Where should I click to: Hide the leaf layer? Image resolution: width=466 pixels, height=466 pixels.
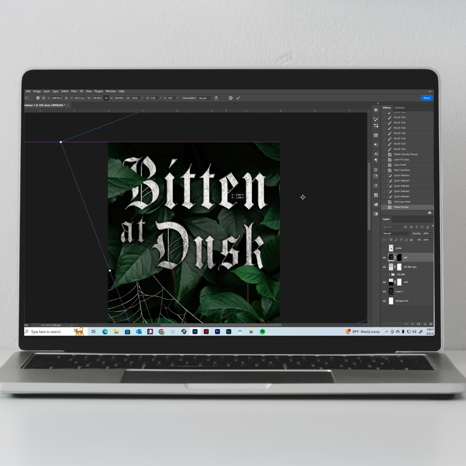(384, 258)
